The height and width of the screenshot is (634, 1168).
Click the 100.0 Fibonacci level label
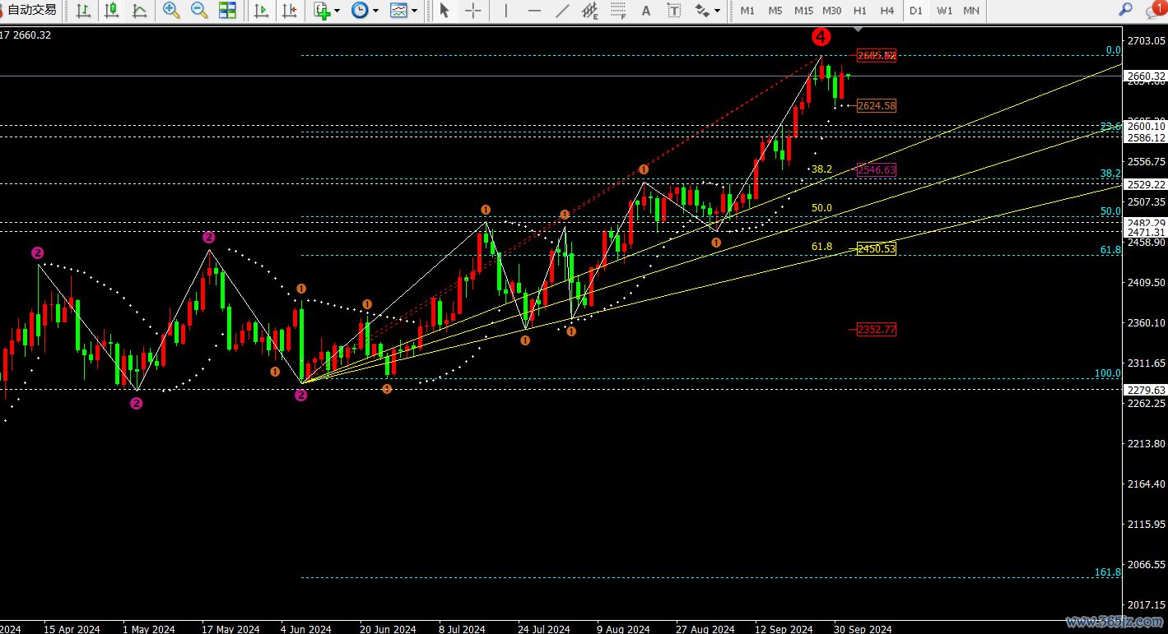(x=1108, y=373)
